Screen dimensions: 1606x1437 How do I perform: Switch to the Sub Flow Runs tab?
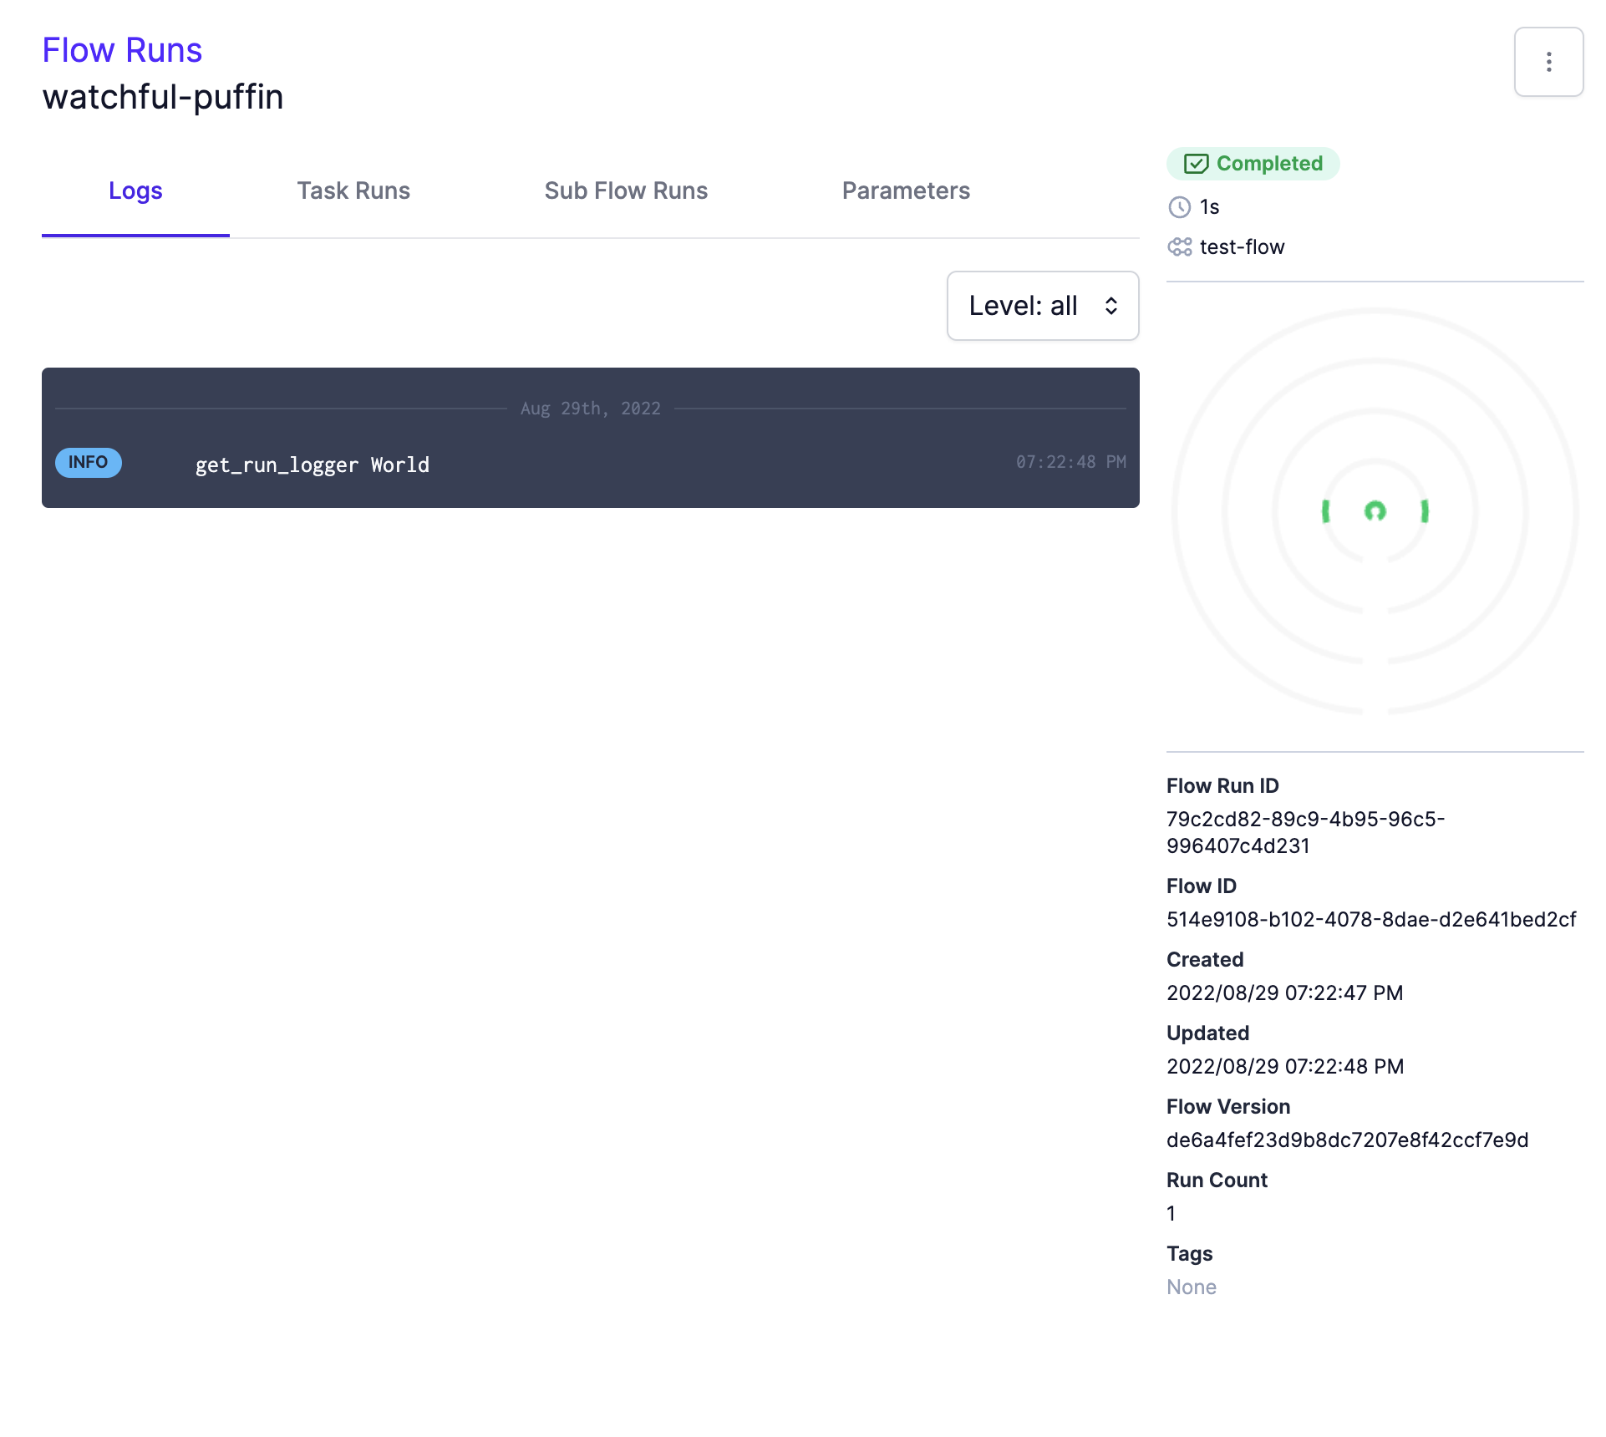pos(626,190)
